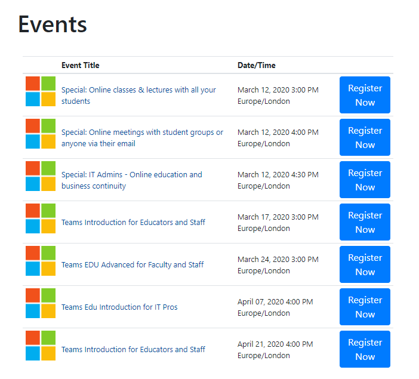Click Microsoft logo beside Online classes & lectures event
Screen dimensions: 419x379
[x=41, y=91]
